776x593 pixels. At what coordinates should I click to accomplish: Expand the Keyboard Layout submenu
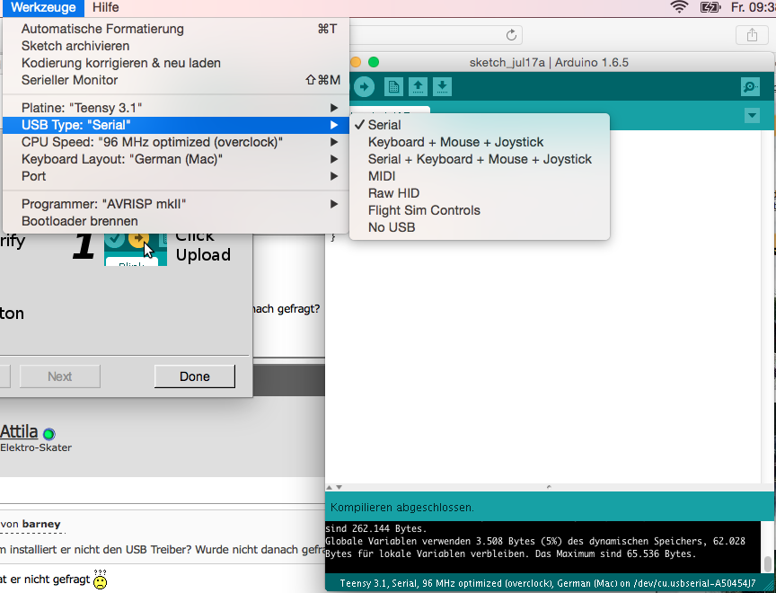(x=176, y=159)
